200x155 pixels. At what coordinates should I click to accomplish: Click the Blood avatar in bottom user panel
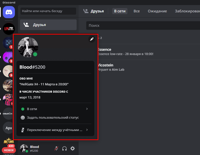pyautogui.click(x=24, y=148)
